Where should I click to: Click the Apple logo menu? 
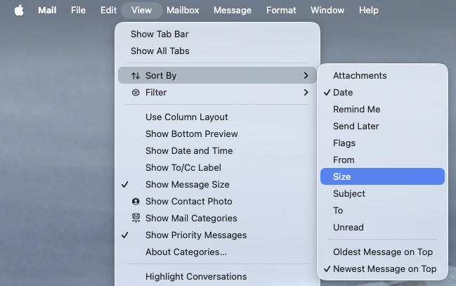[x=19, y=11]
